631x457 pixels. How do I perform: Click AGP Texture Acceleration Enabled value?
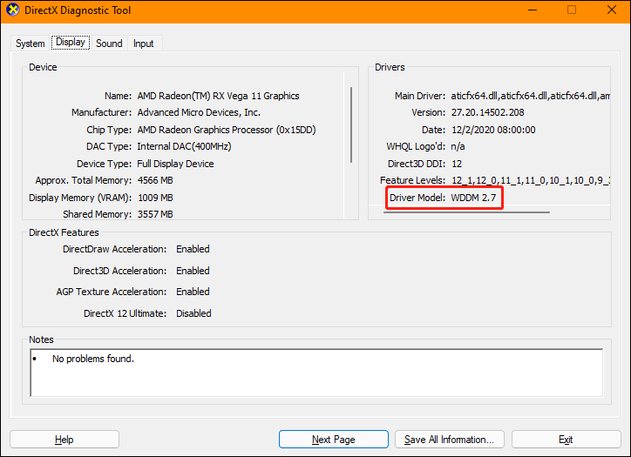tap(193, 292)
